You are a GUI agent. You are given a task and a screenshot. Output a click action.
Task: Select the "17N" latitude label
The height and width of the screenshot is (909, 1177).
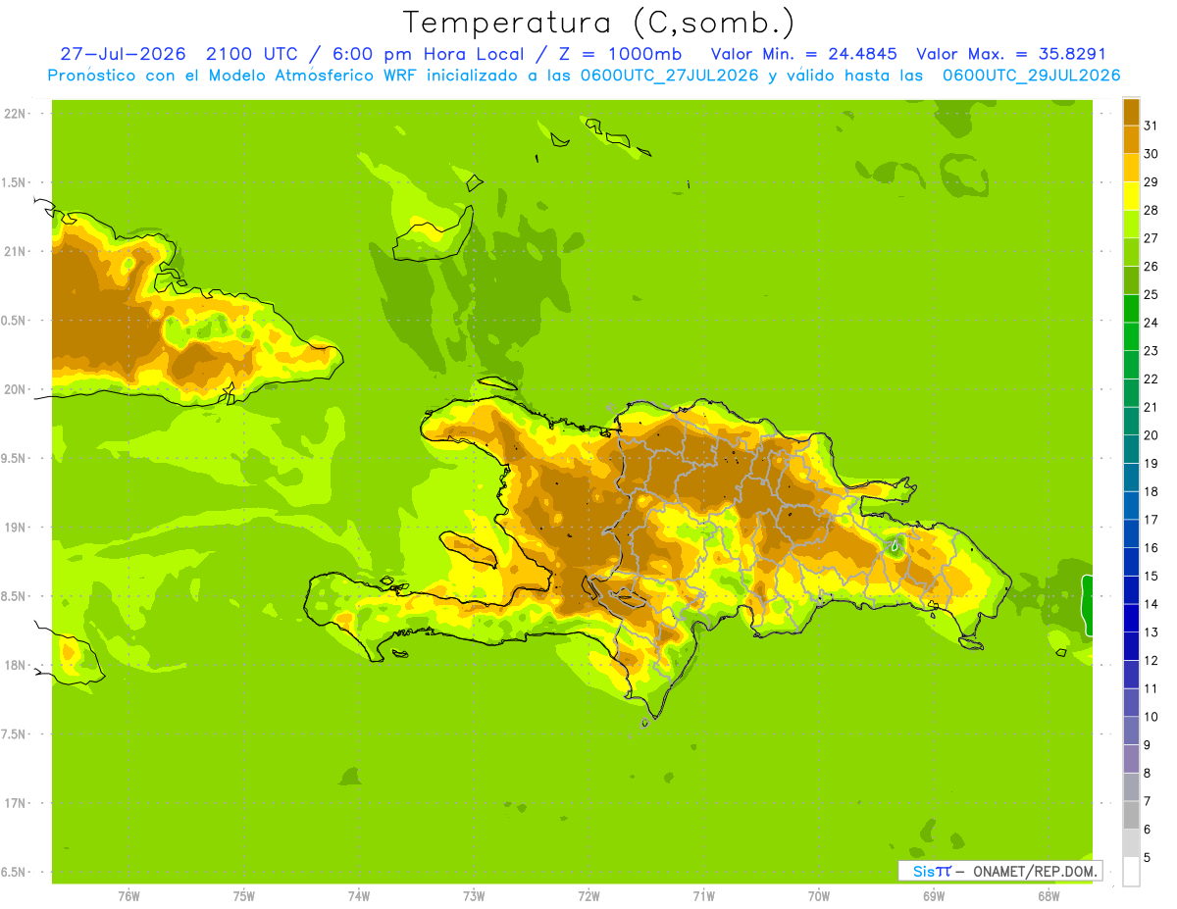click(14, 803)
